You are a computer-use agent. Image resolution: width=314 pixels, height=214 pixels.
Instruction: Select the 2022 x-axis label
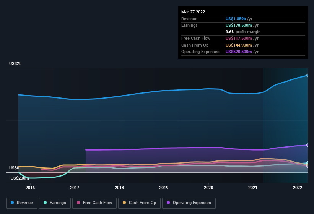[x=298, y=188]
